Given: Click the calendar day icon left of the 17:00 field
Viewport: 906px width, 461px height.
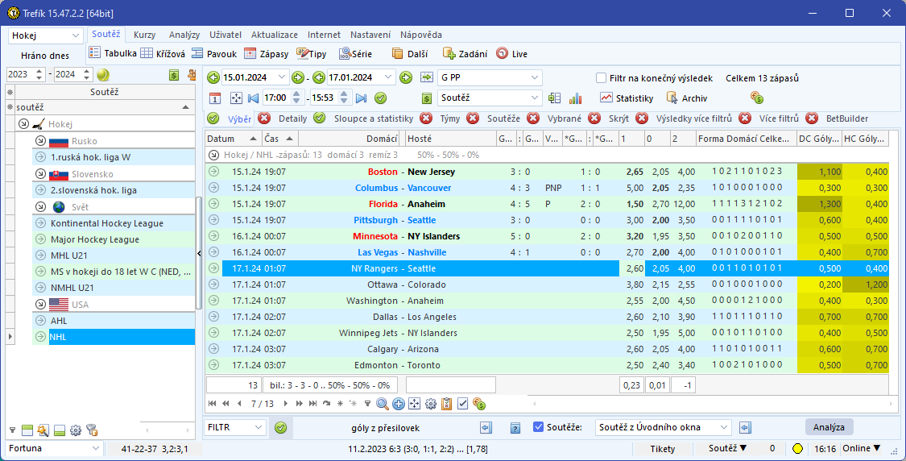Looking at the screenshot, I should (214, 98).
